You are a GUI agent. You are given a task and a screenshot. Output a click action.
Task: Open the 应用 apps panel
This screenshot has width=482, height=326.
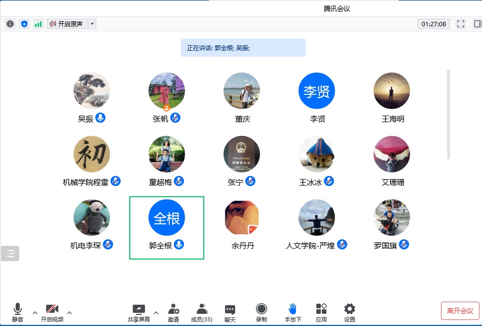tap(321, 312)
